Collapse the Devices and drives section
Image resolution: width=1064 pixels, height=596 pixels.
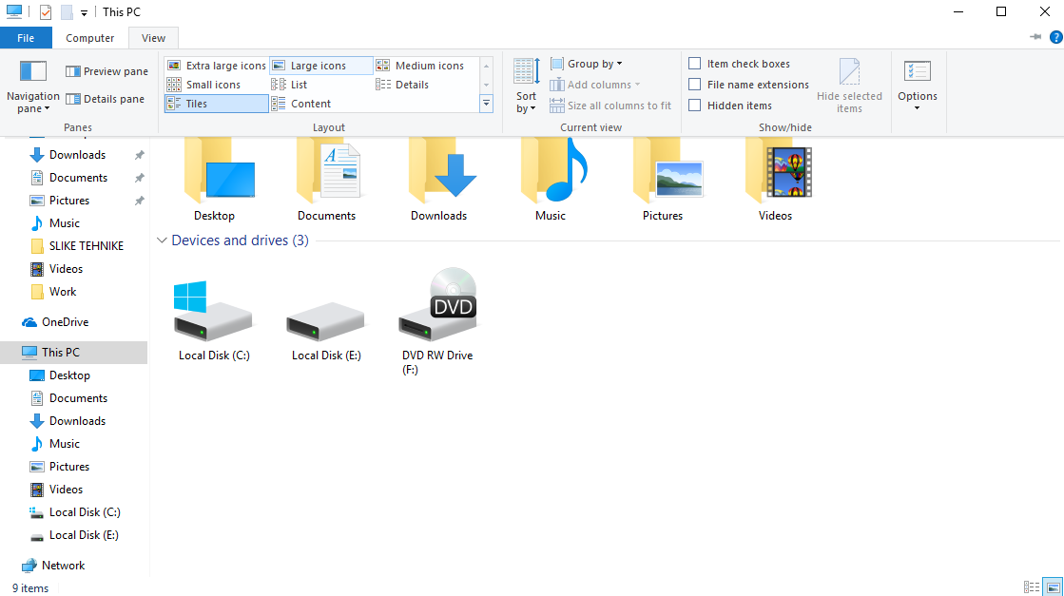[162, 240]
